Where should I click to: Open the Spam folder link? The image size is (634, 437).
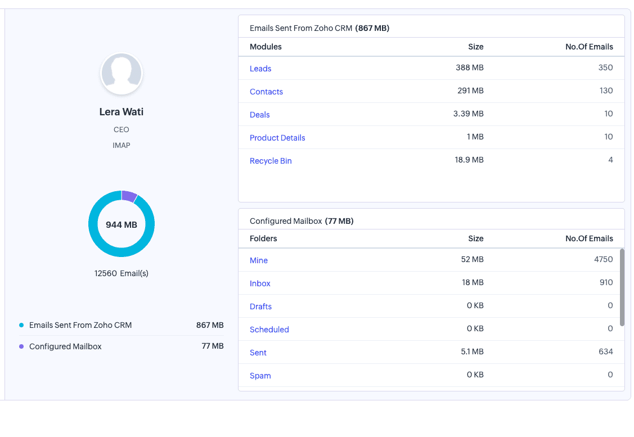point(260,376)
